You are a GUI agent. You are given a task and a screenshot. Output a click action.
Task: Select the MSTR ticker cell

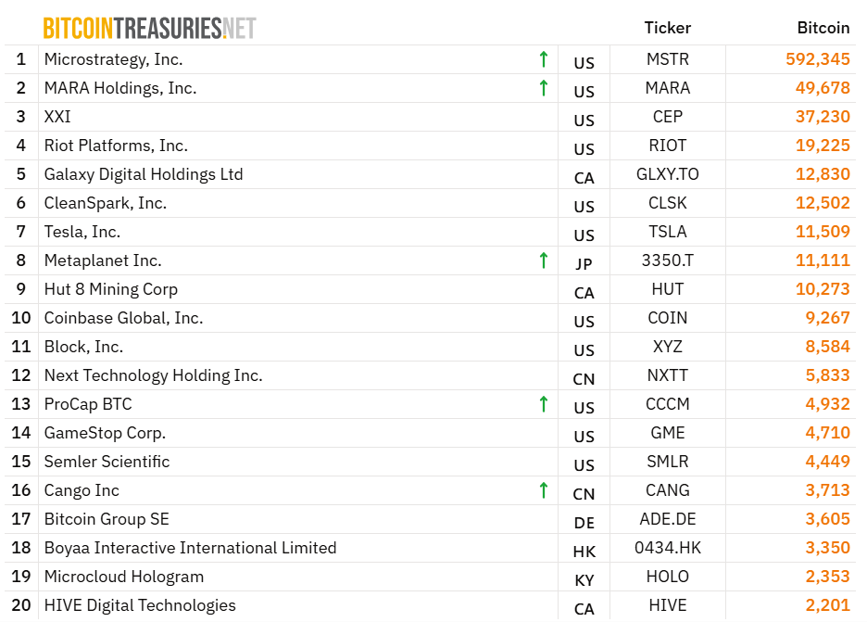pos(667,59)
